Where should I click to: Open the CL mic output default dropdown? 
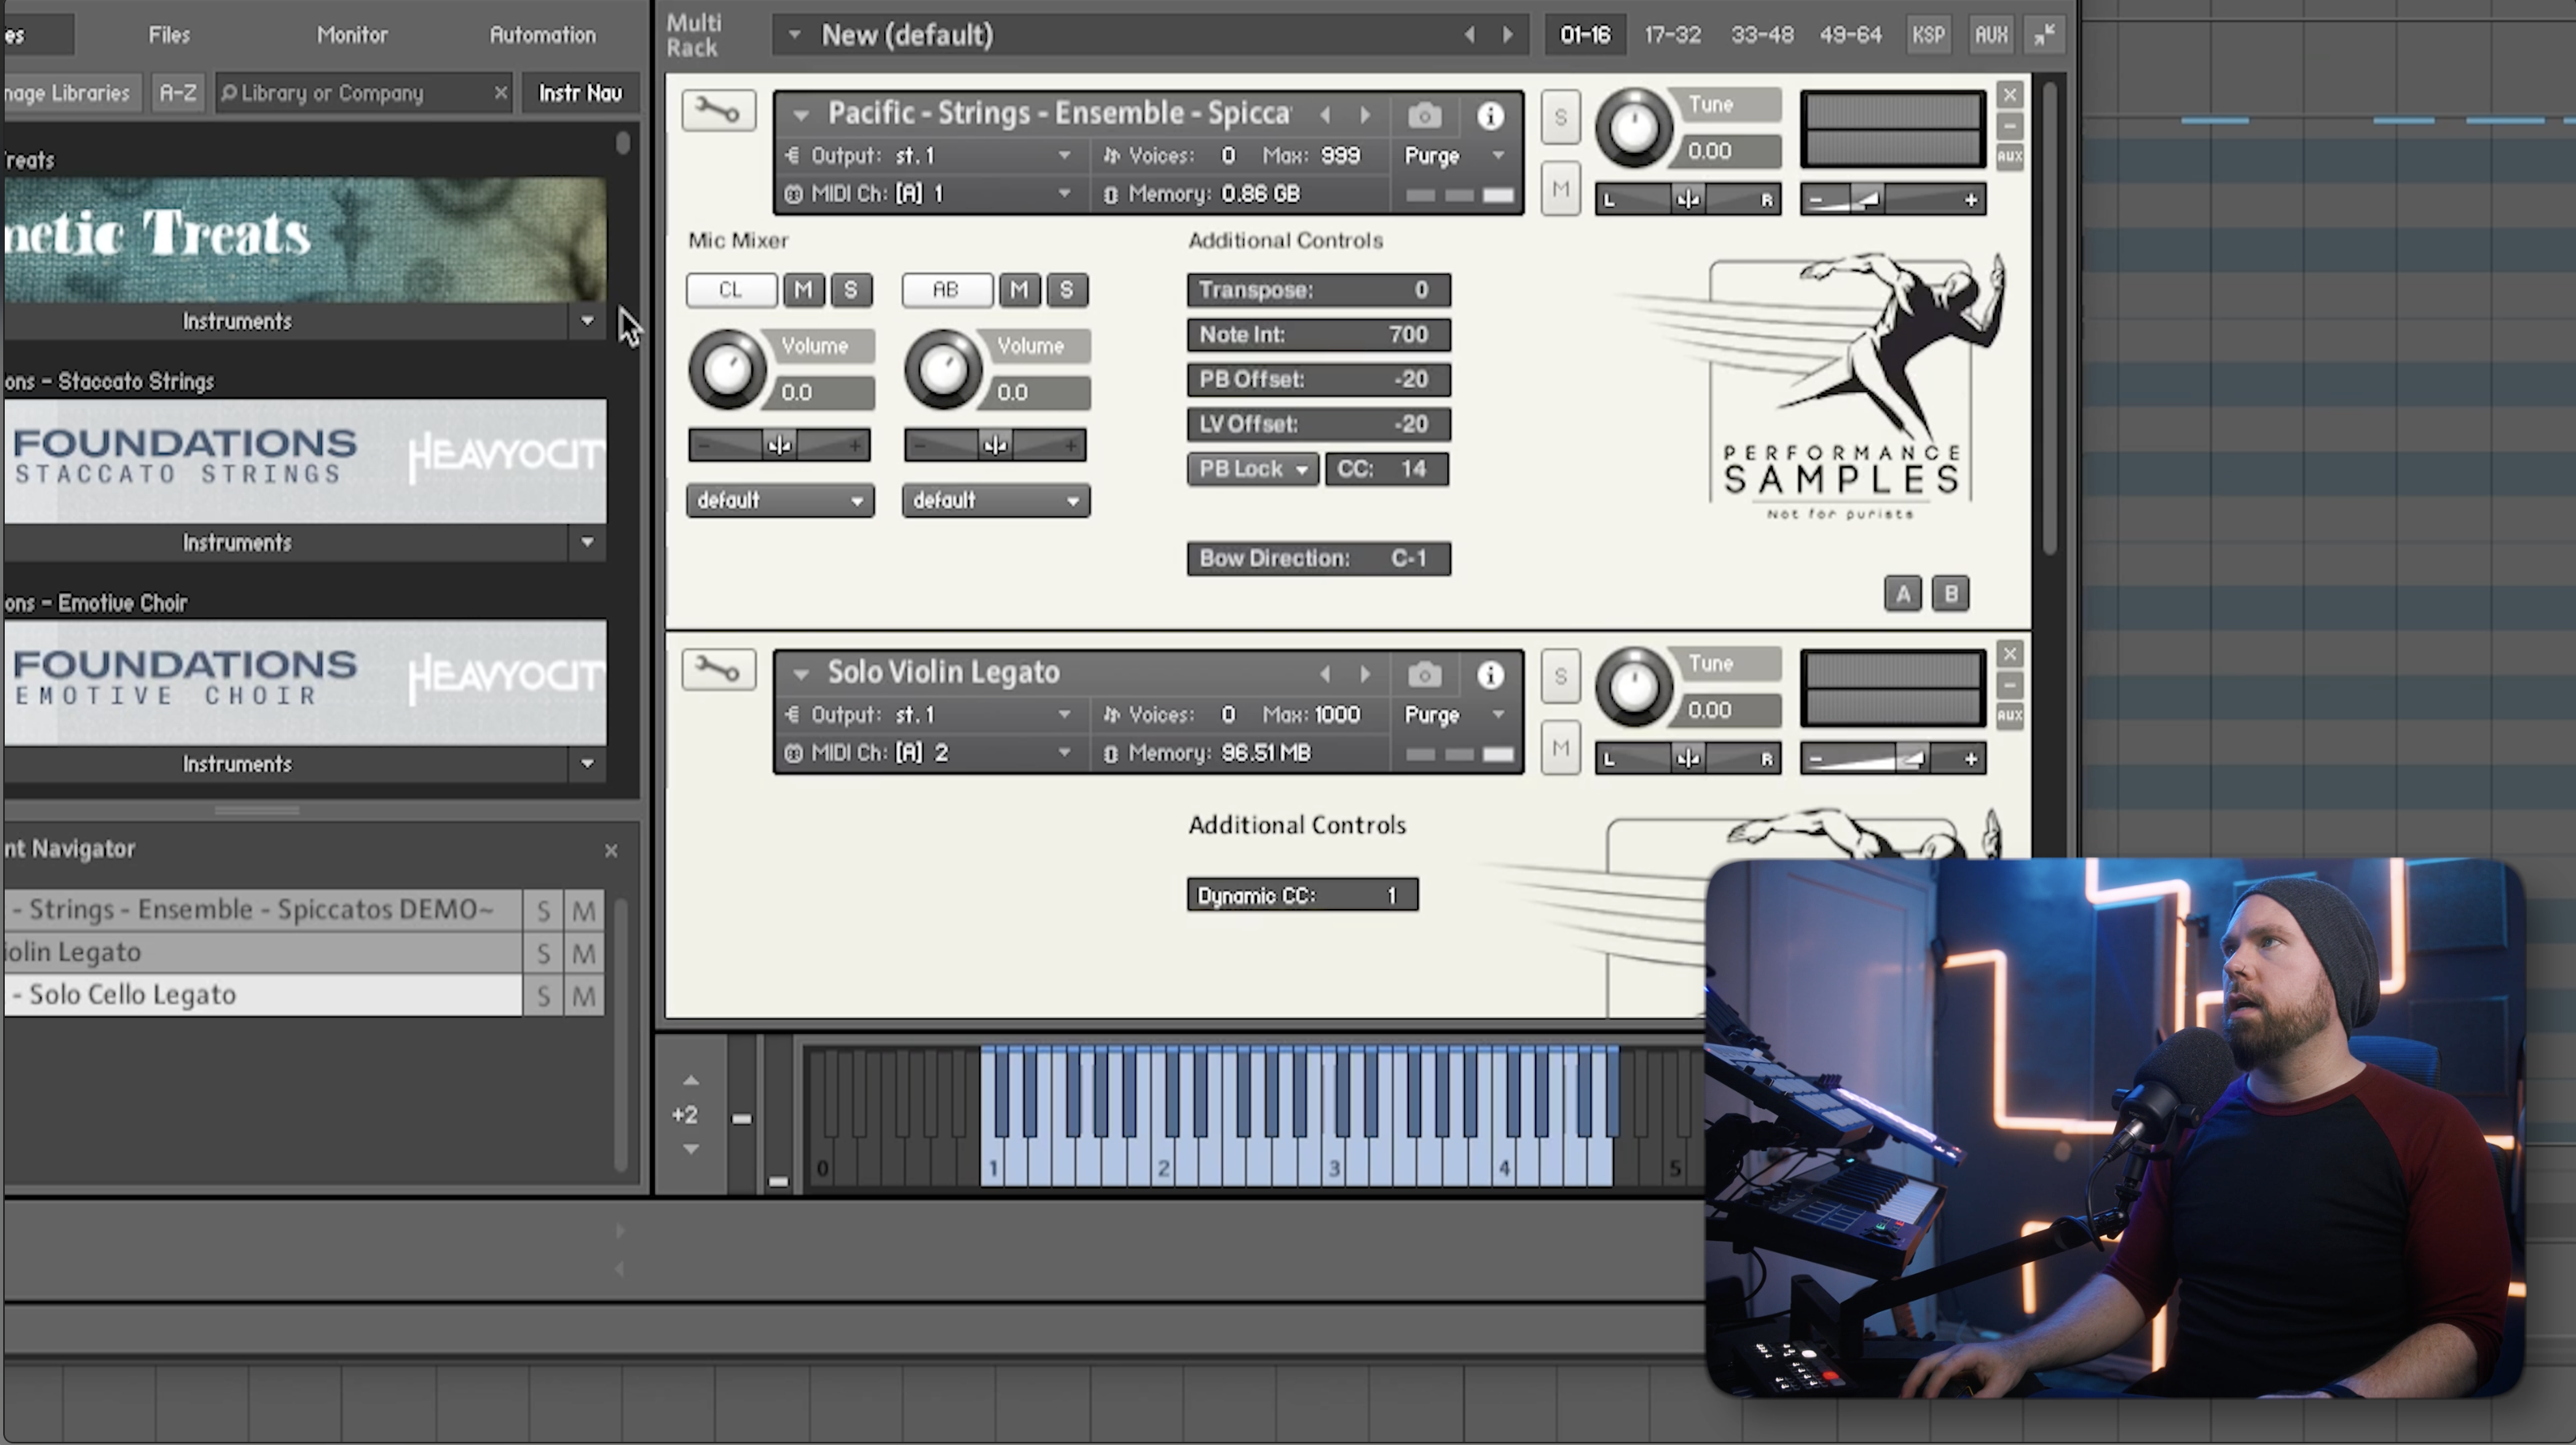(780, 500)
